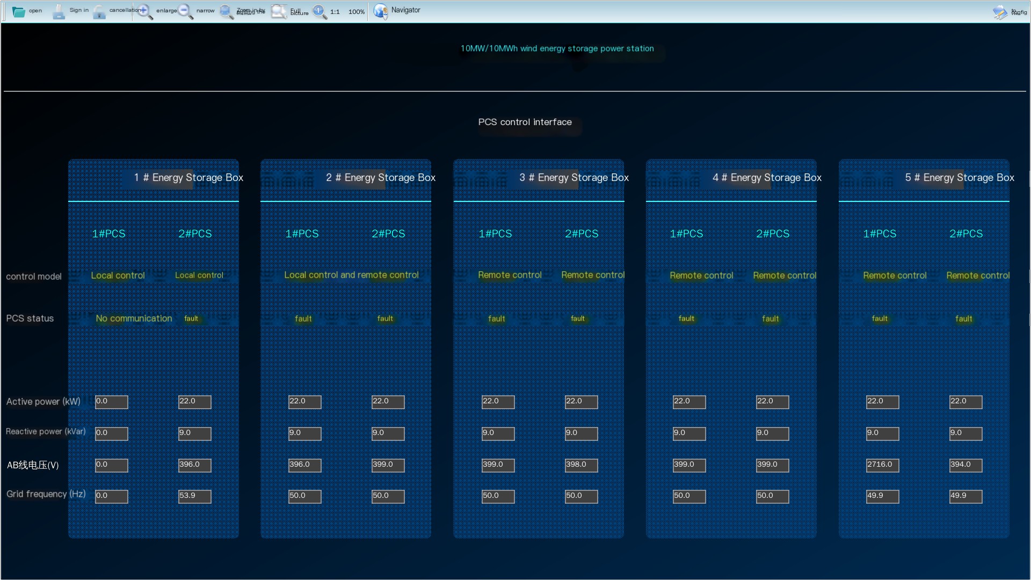Image resolution: width=1031 pixels, height=580 pixels.
Task: Click the cancellation unlock icon
Action: (99, 11)
